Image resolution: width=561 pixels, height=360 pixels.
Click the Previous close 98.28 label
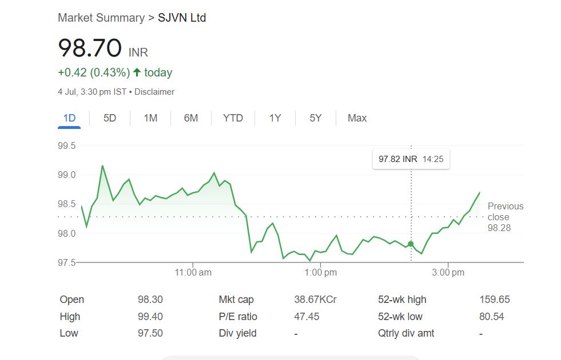pyautogui.click(x=504, y=217)
